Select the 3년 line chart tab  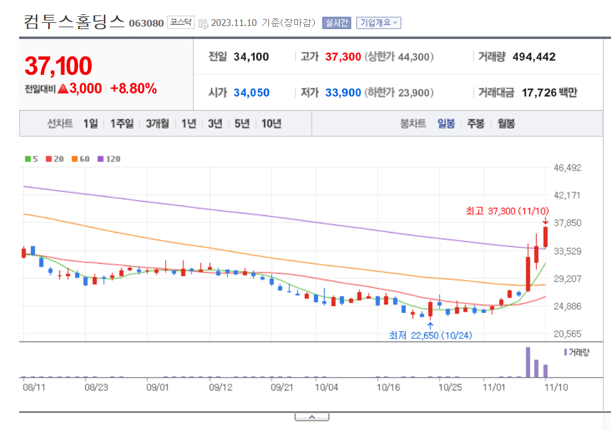(x=215, y=124)
